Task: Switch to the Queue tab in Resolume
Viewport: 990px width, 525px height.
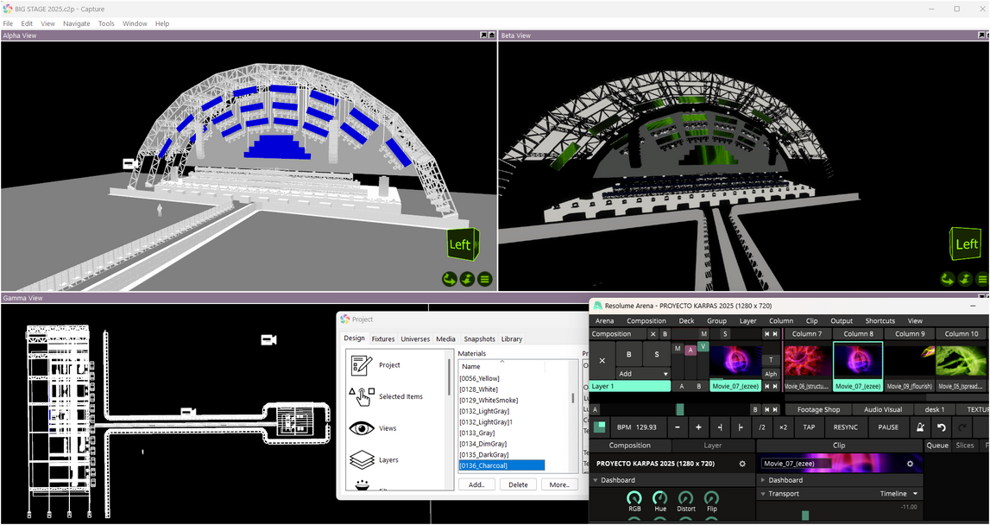Action: point(937,445)
